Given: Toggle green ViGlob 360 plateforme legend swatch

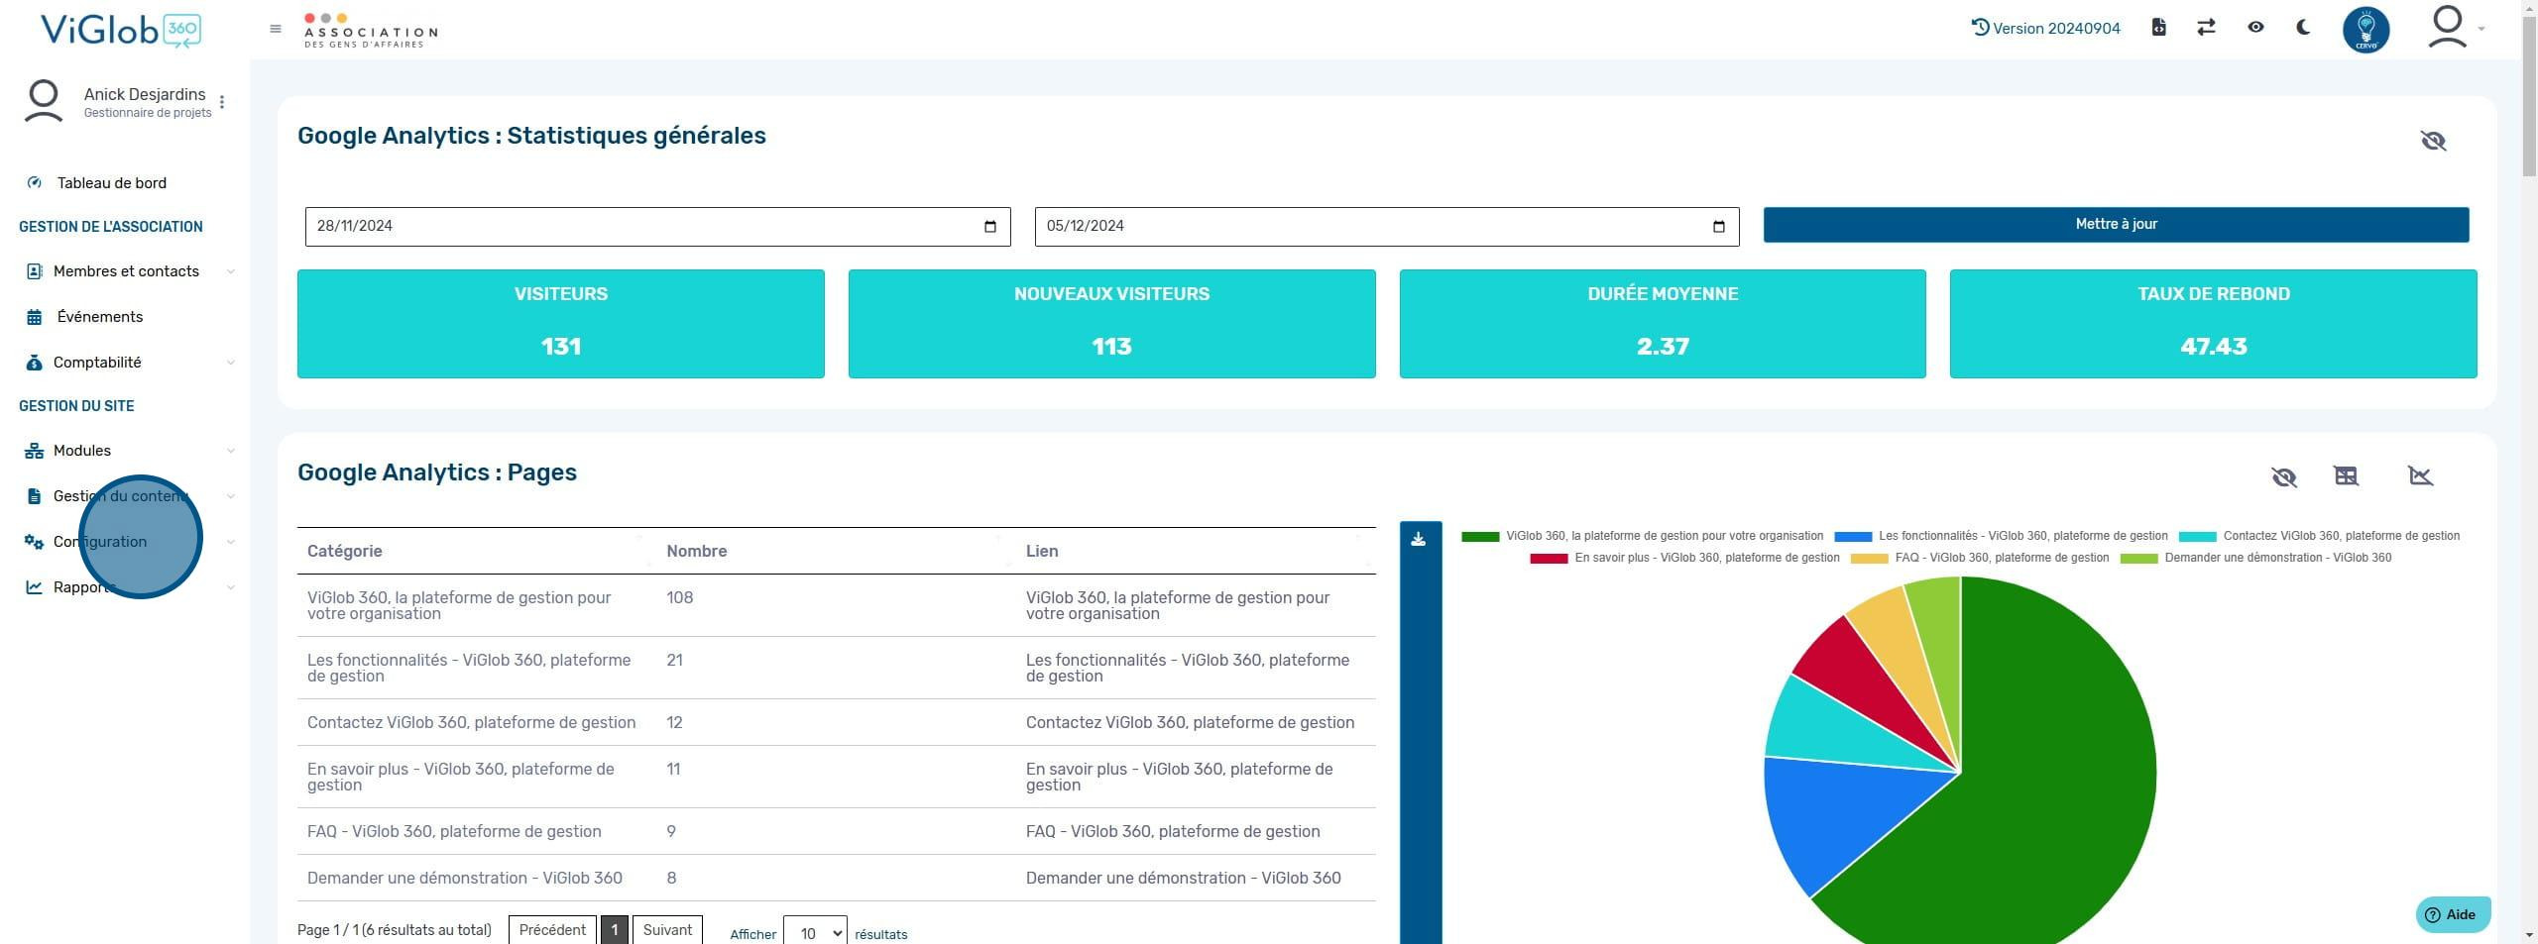Looking at the screenshot, I should tap(1480, 537).
